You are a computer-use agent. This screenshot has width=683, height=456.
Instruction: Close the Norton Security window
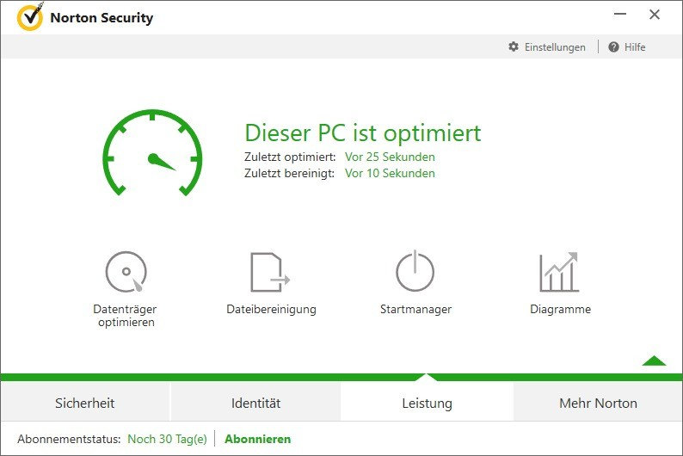655,15
